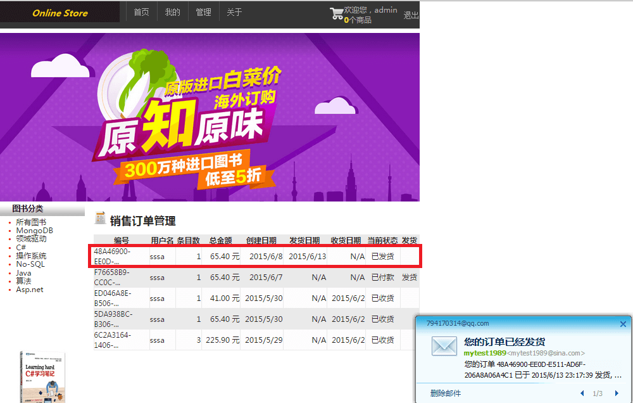Screen dimensions: 633x403
Task: Click 41.00 元 amount cell
Action: (x=225, y=298)
